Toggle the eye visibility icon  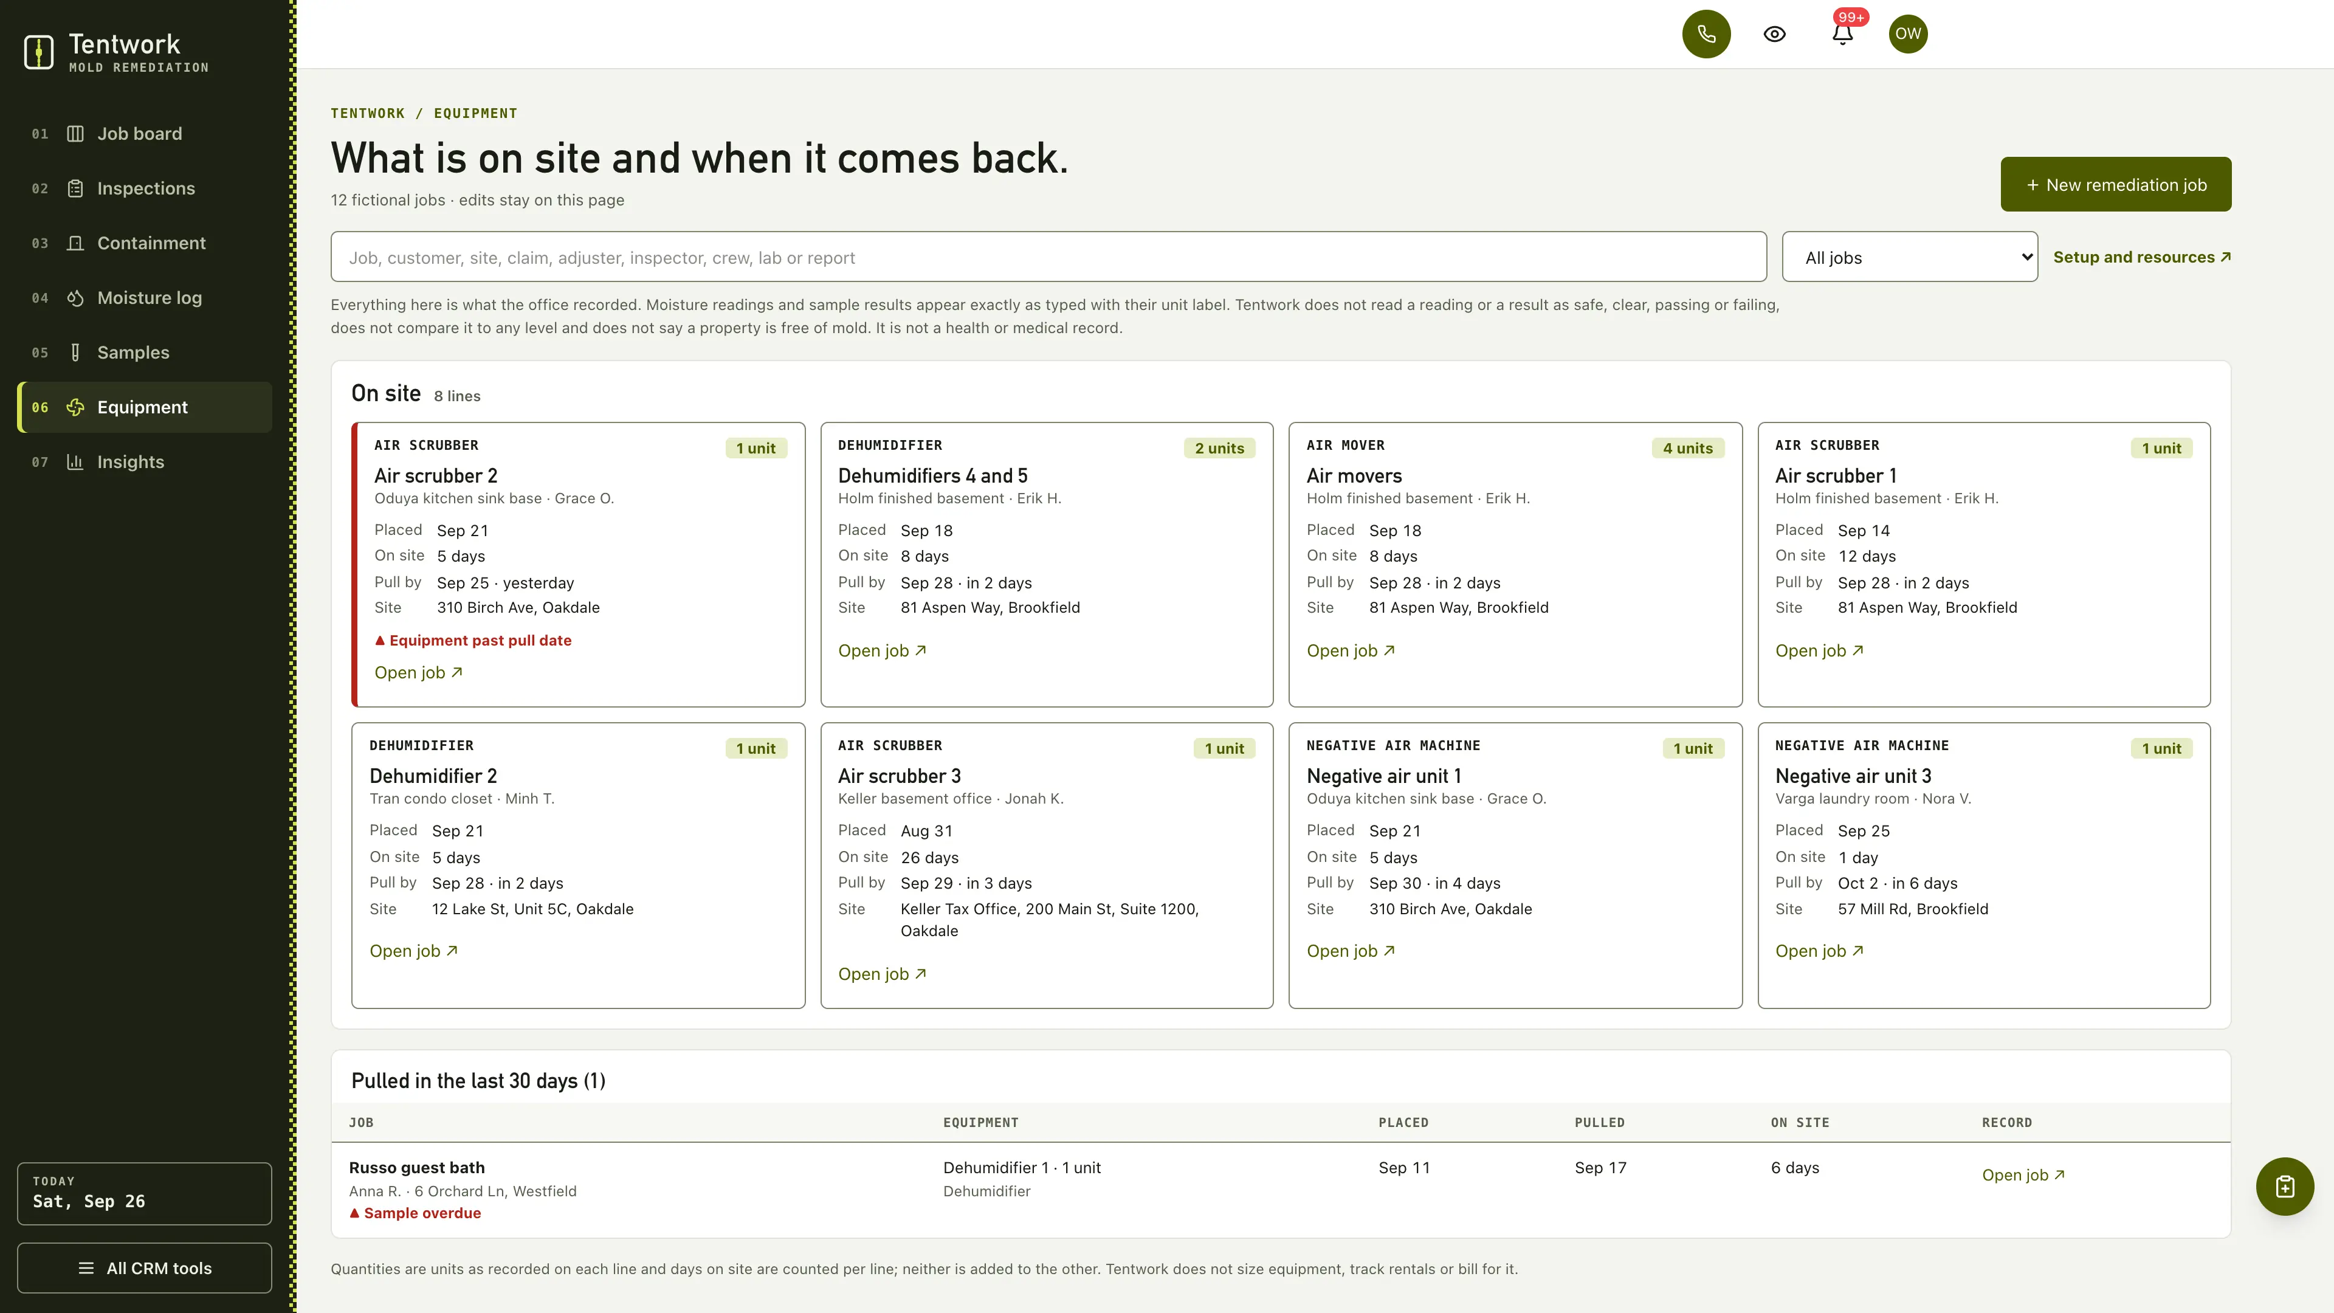1774,33
